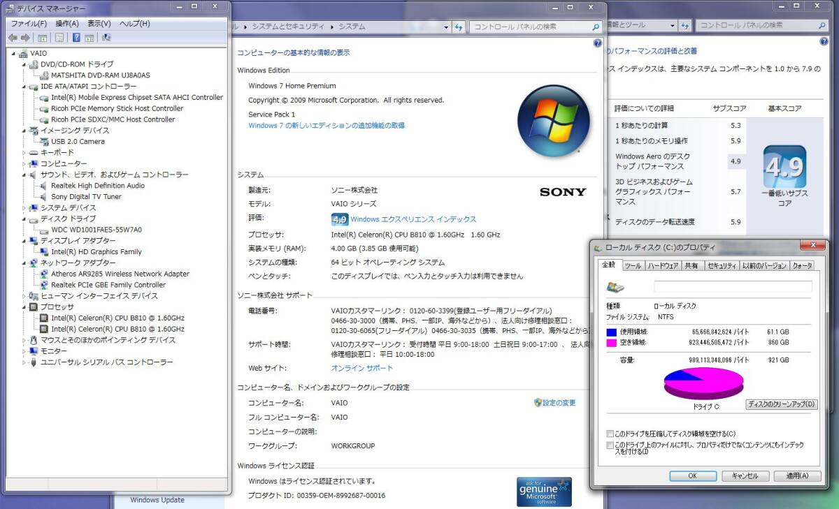Switch to the 共有 tab

click(x=691, y=265)
